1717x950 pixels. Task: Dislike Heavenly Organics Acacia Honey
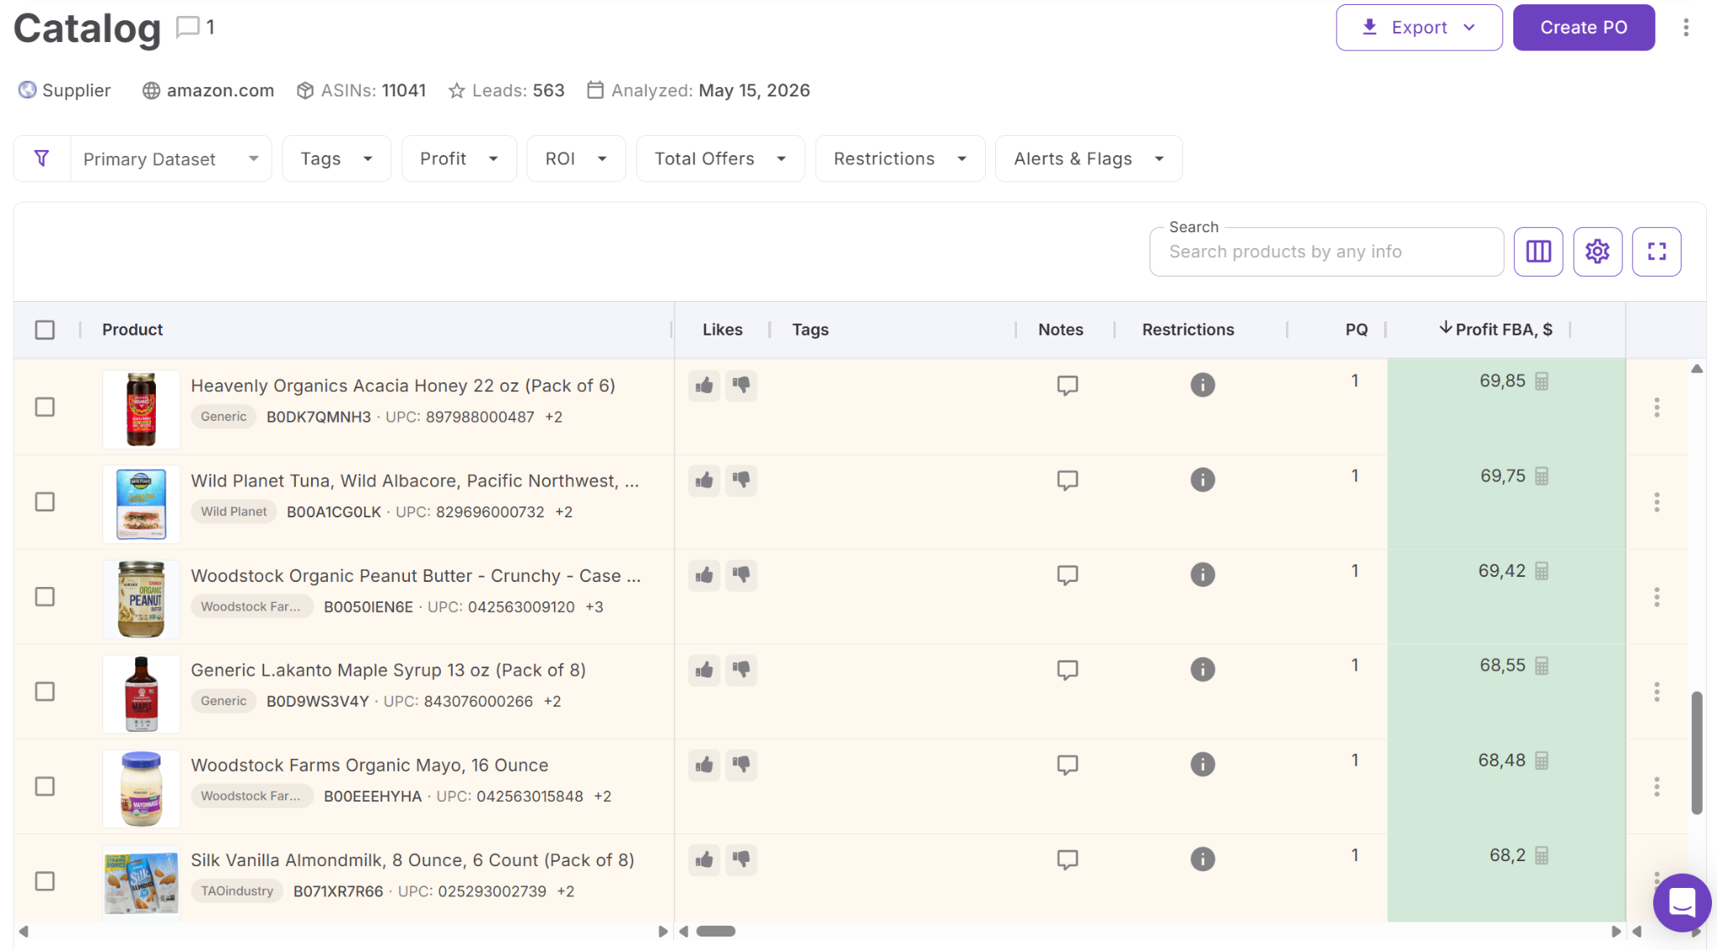point(741,386)
